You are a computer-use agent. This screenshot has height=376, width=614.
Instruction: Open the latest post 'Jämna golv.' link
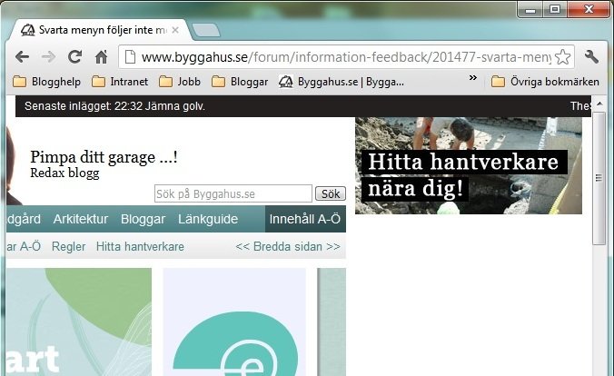[x=175, y=106]
